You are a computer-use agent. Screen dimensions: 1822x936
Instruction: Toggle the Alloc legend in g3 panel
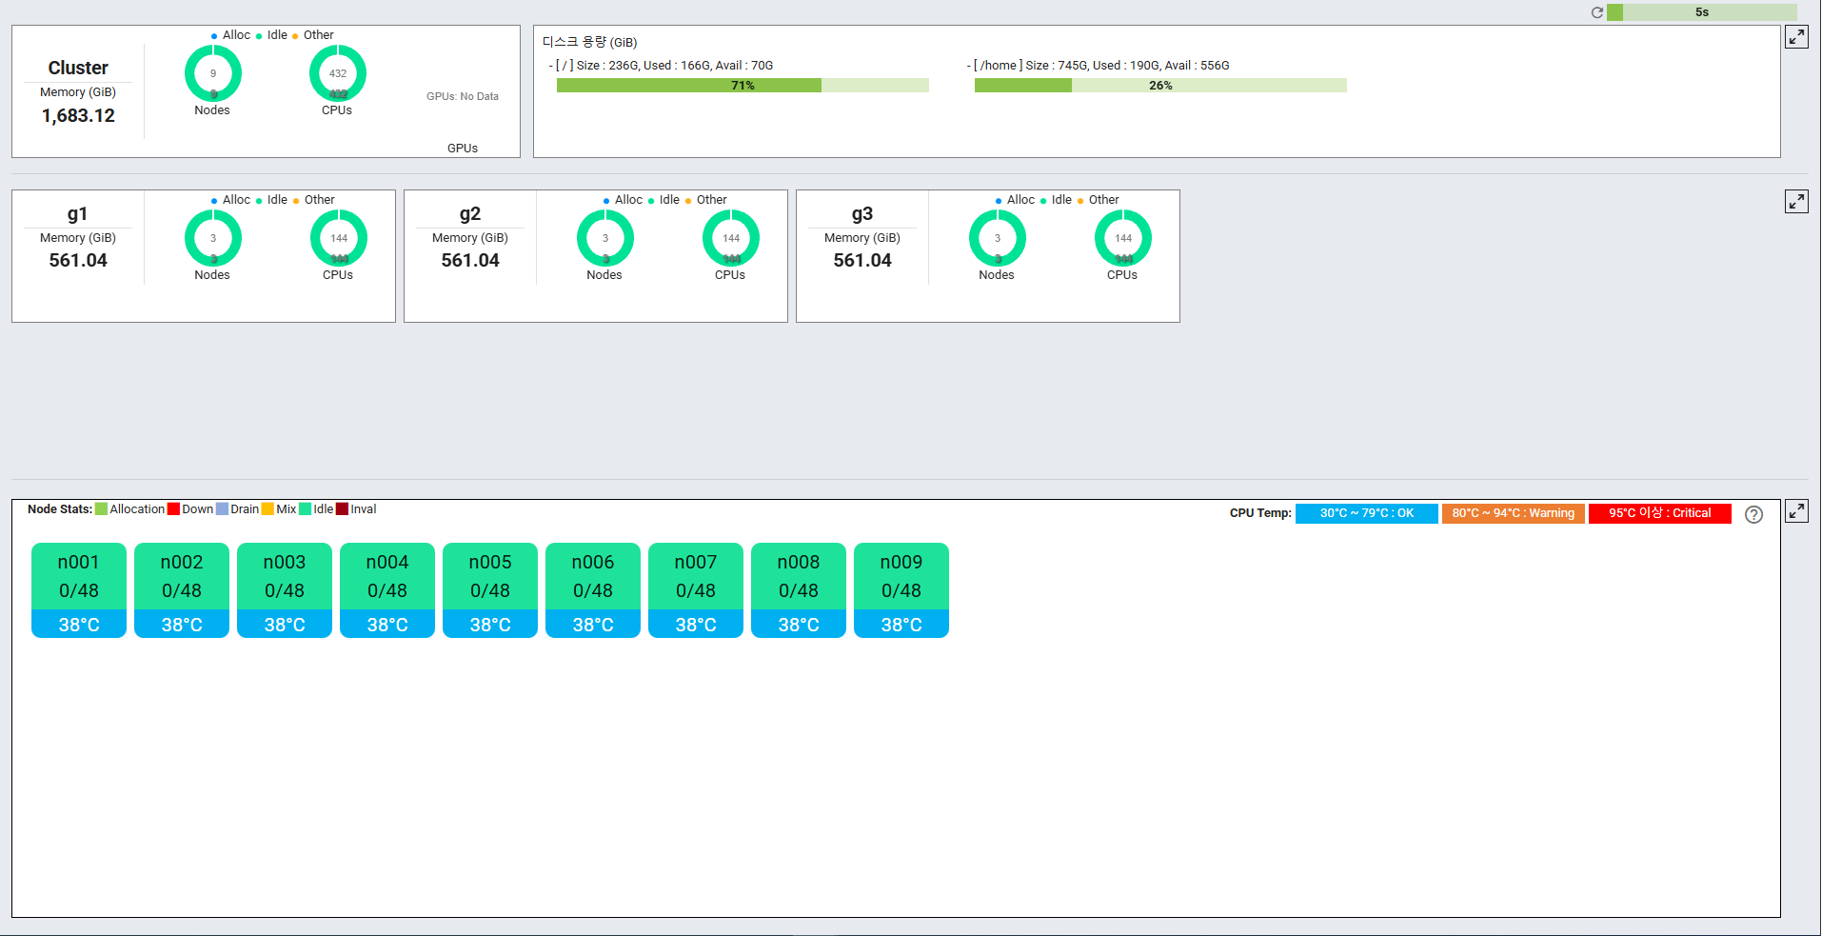click(x=1015, y=200)
